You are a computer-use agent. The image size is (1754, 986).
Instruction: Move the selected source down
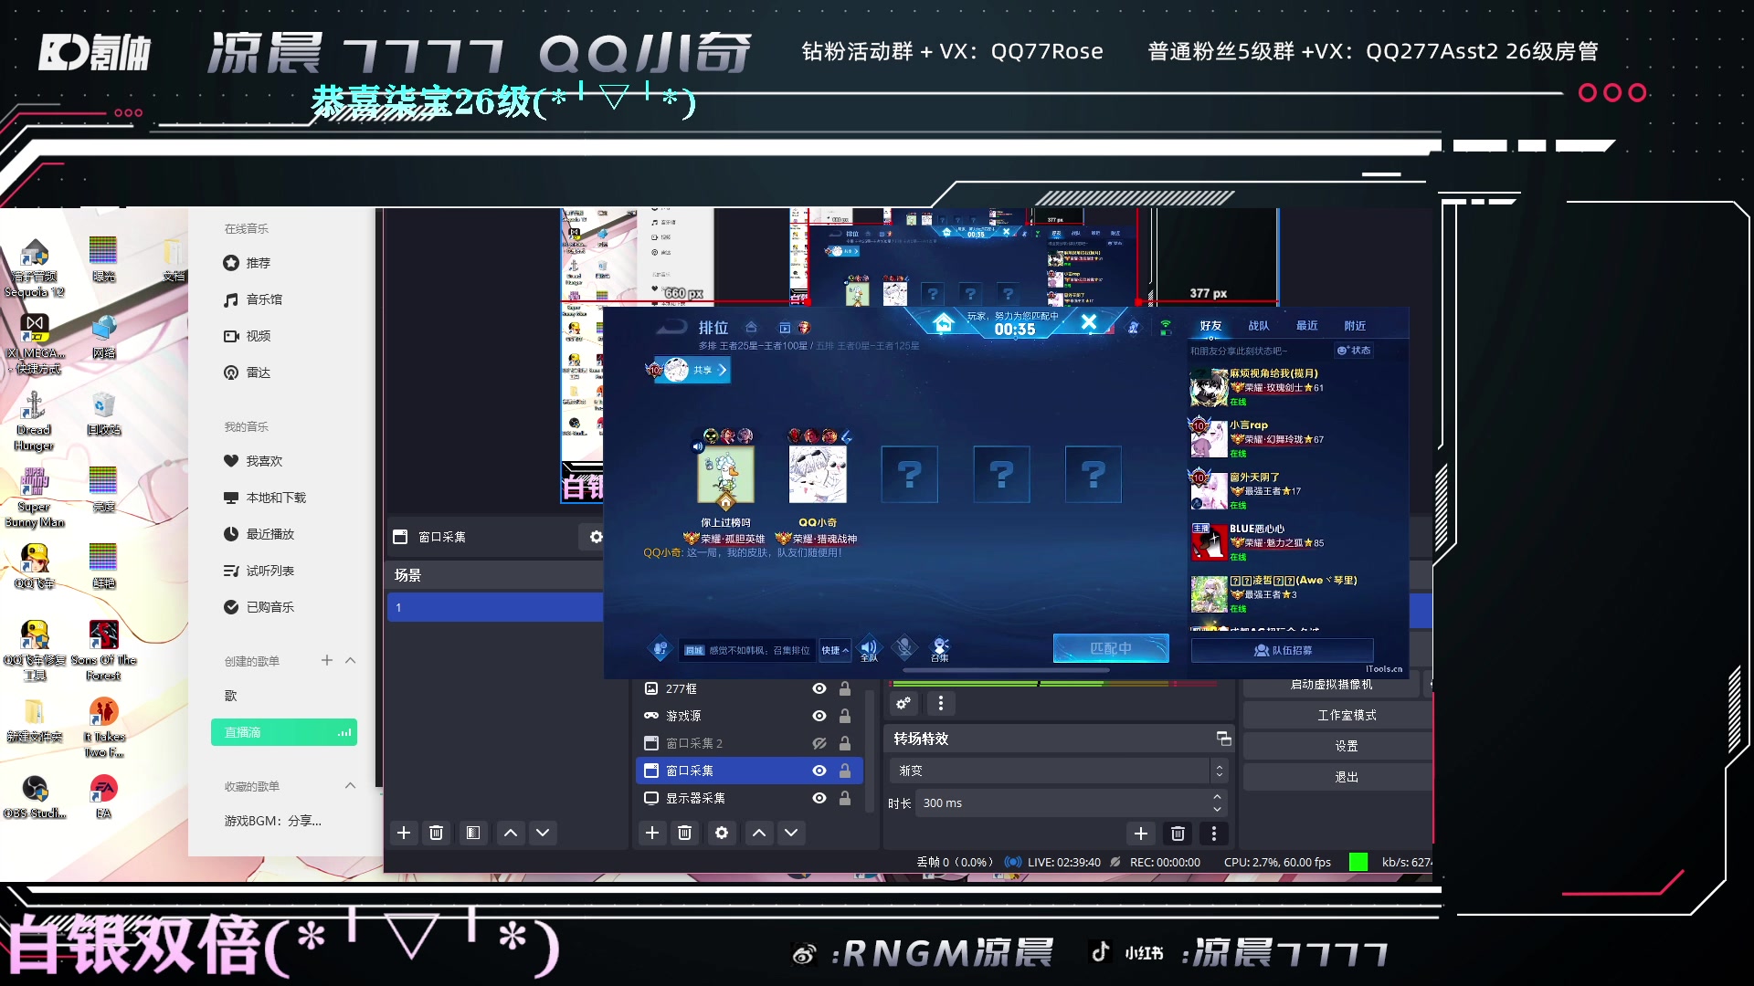coord(791,833)
